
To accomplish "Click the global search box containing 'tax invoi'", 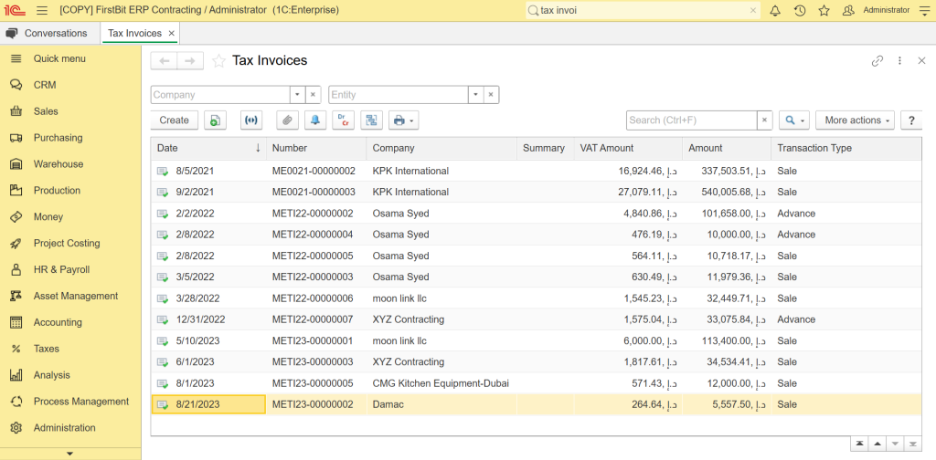I will pos(643,10).
